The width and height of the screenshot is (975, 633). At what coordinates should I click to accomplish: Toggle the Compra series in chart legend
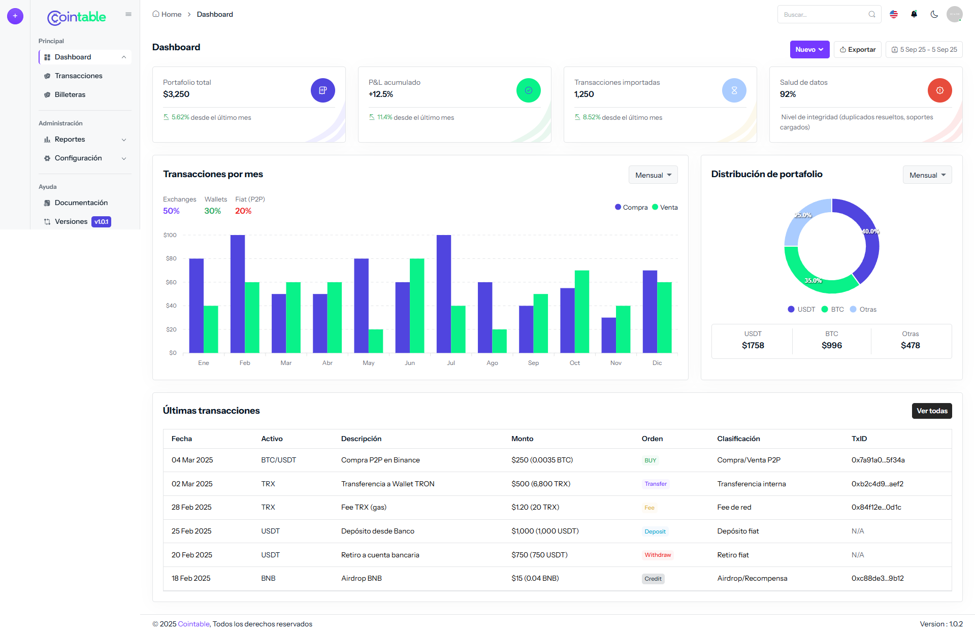tap(631, 207)
